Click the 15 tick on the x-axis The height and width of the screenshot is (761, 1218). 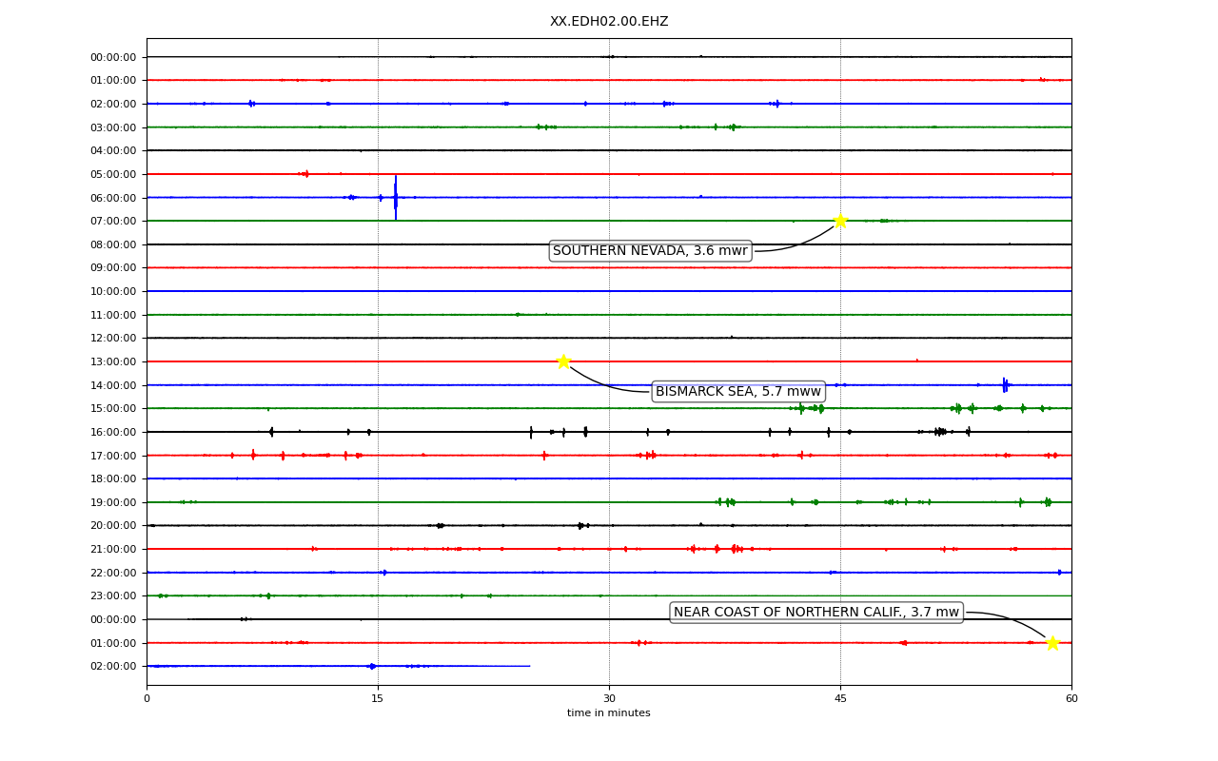[378, 699]
